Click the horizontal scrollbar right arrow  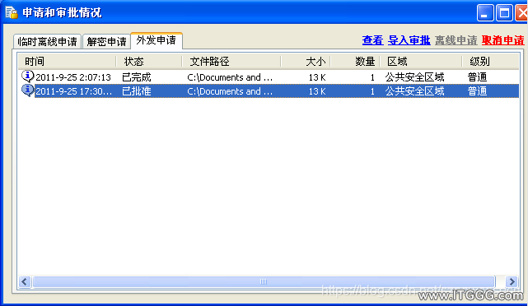(x=512, y=281)
